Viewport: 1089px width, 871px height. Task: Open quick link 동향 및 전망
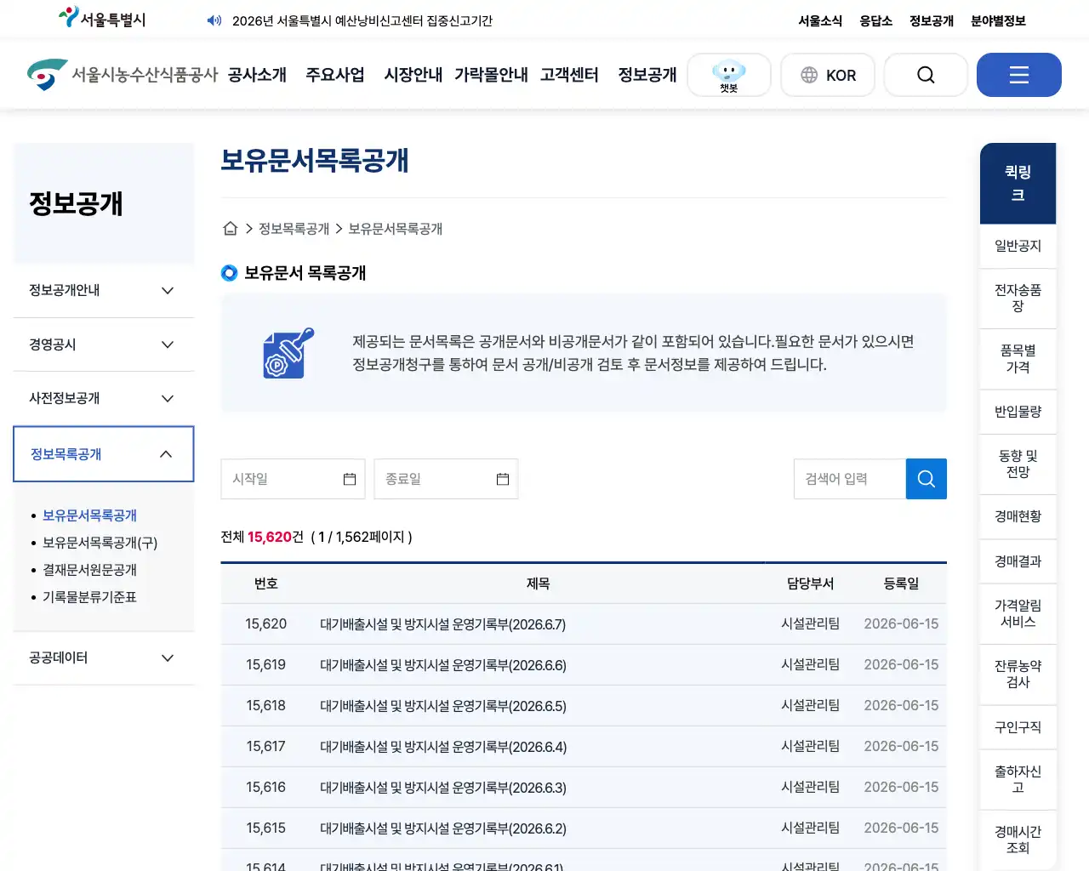click(1018, 464)
